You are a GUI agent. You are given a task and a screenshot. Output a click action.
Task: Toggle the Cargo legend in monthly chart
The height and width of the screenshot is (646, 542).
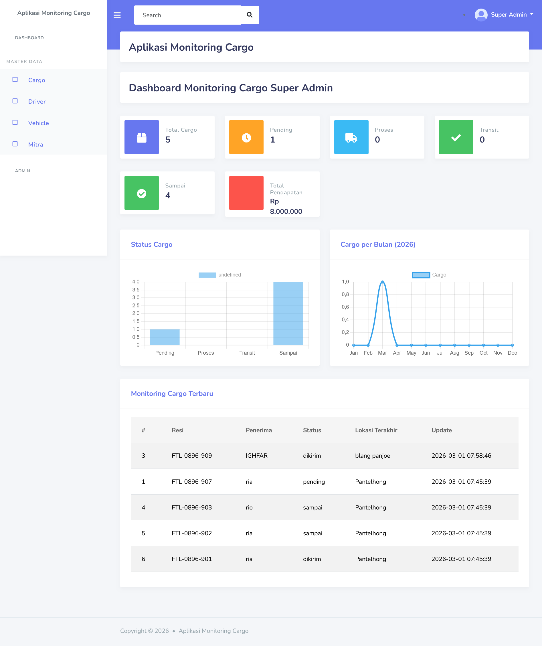429,275
